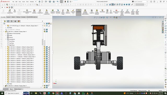The width and height of the screenshot is (167, 95).
Task: Expand 02-1001-00<1> component
Action: pos(6,47)
